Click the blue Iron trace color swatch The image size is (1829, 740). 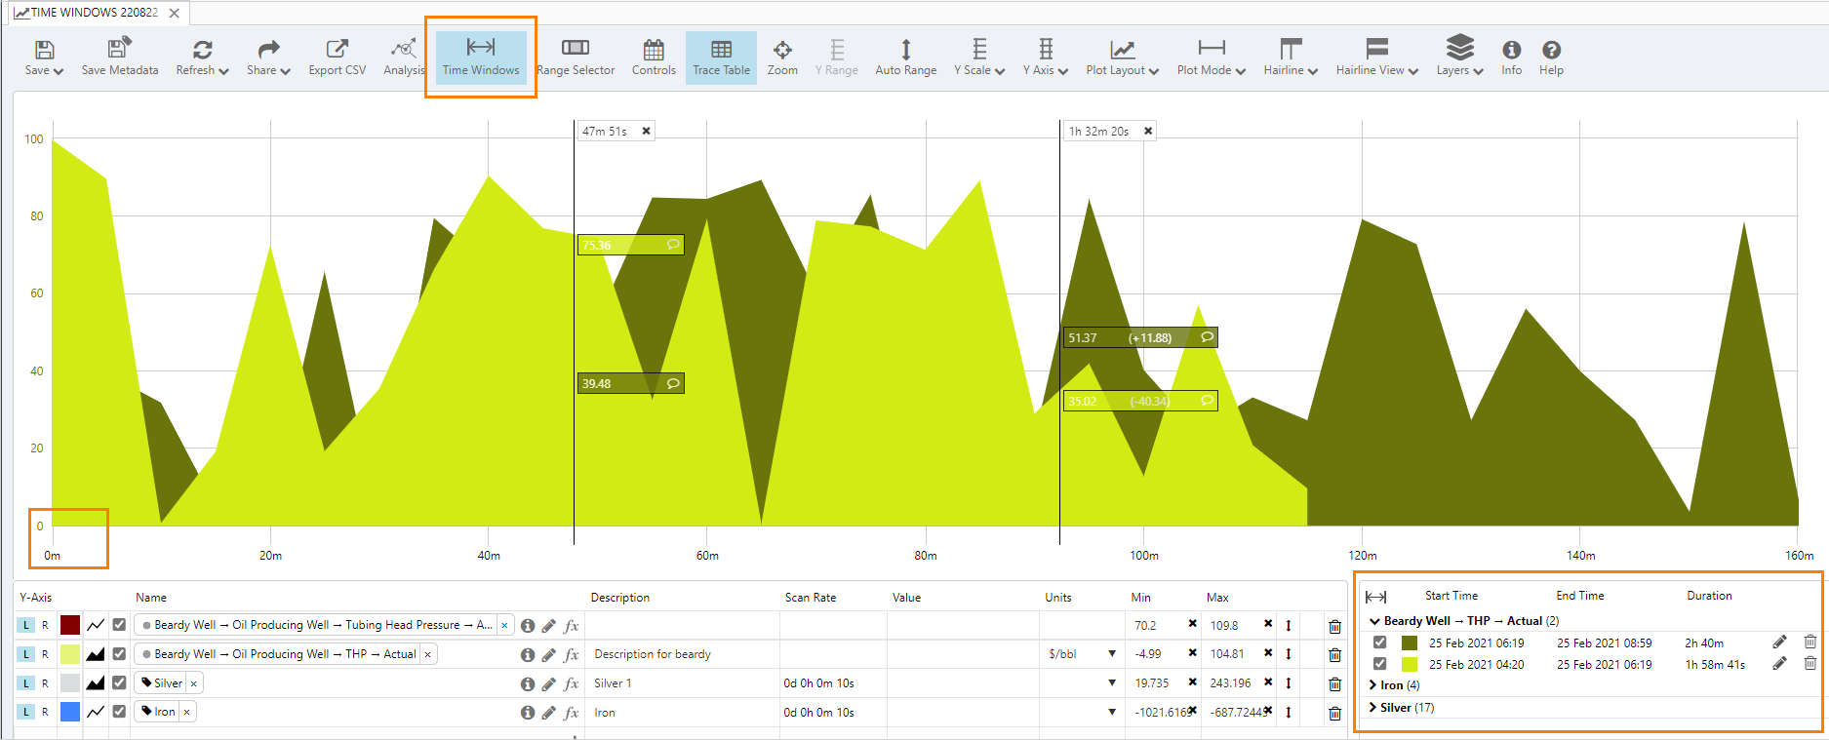pyautogui.click(x=70, y=713)
